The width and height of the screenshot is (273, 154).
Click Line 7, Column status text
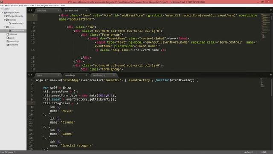click(x=8, y=152)
